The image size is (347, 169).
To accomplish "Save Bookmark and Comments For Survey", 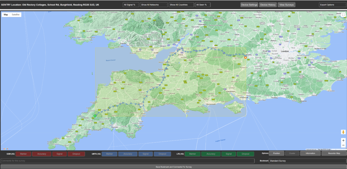I will coord(173,167).
